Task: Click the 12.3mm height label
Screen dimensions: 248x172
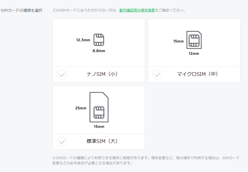Action: (x=83, y=40)
